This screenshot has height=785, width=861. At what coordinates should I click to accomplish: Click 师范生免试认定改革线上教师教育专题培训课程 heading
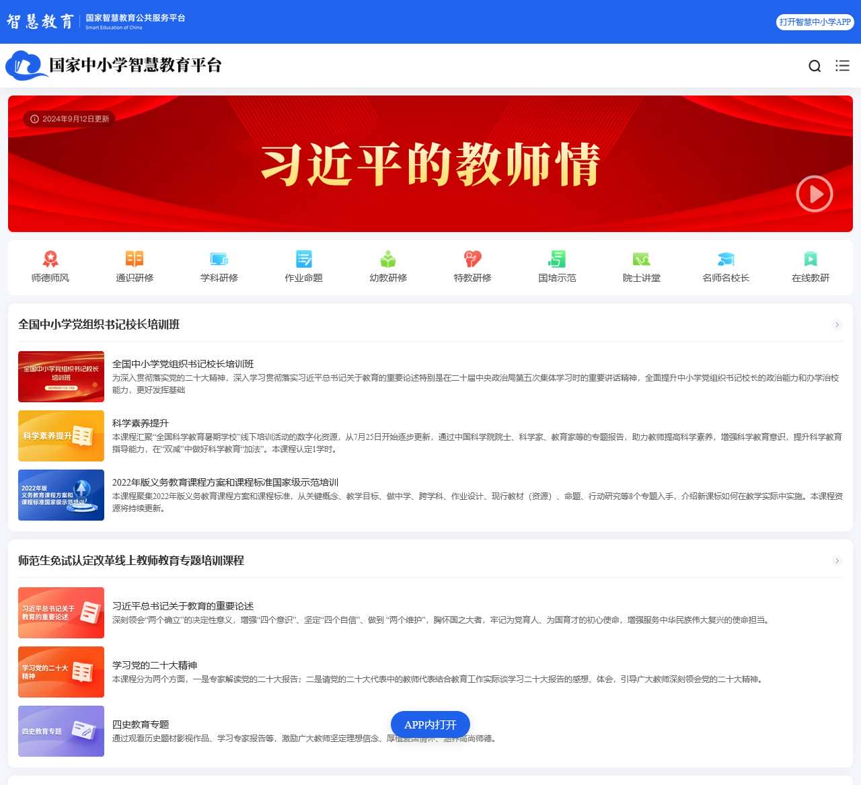[131, 561]
